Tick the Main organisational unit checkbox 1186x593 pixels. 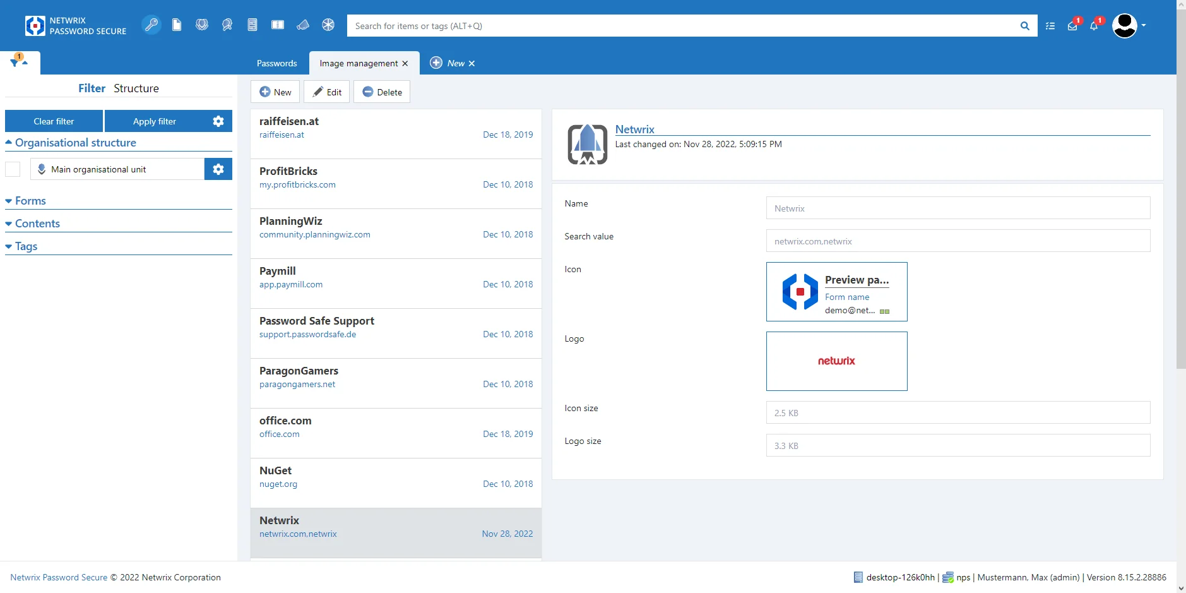coord(13,169)
